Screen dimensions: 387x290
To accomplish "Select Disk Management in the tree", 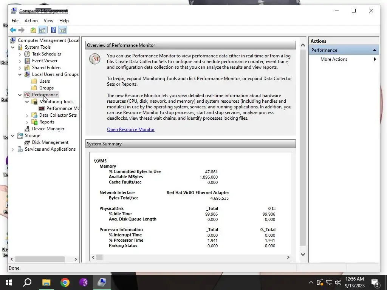I will coord(50,142).
